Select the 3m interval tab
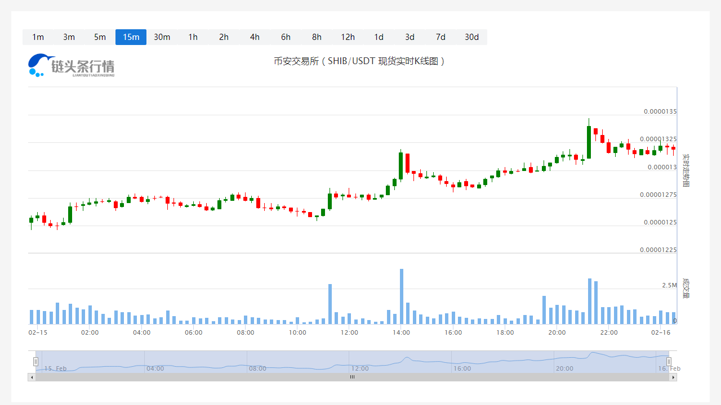 coord(69,37)
